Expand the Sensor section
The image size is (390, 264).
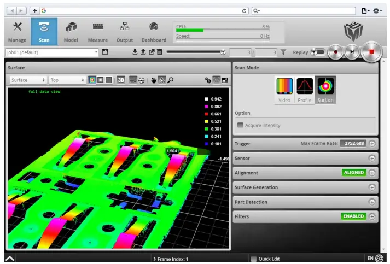coord(372,158)
